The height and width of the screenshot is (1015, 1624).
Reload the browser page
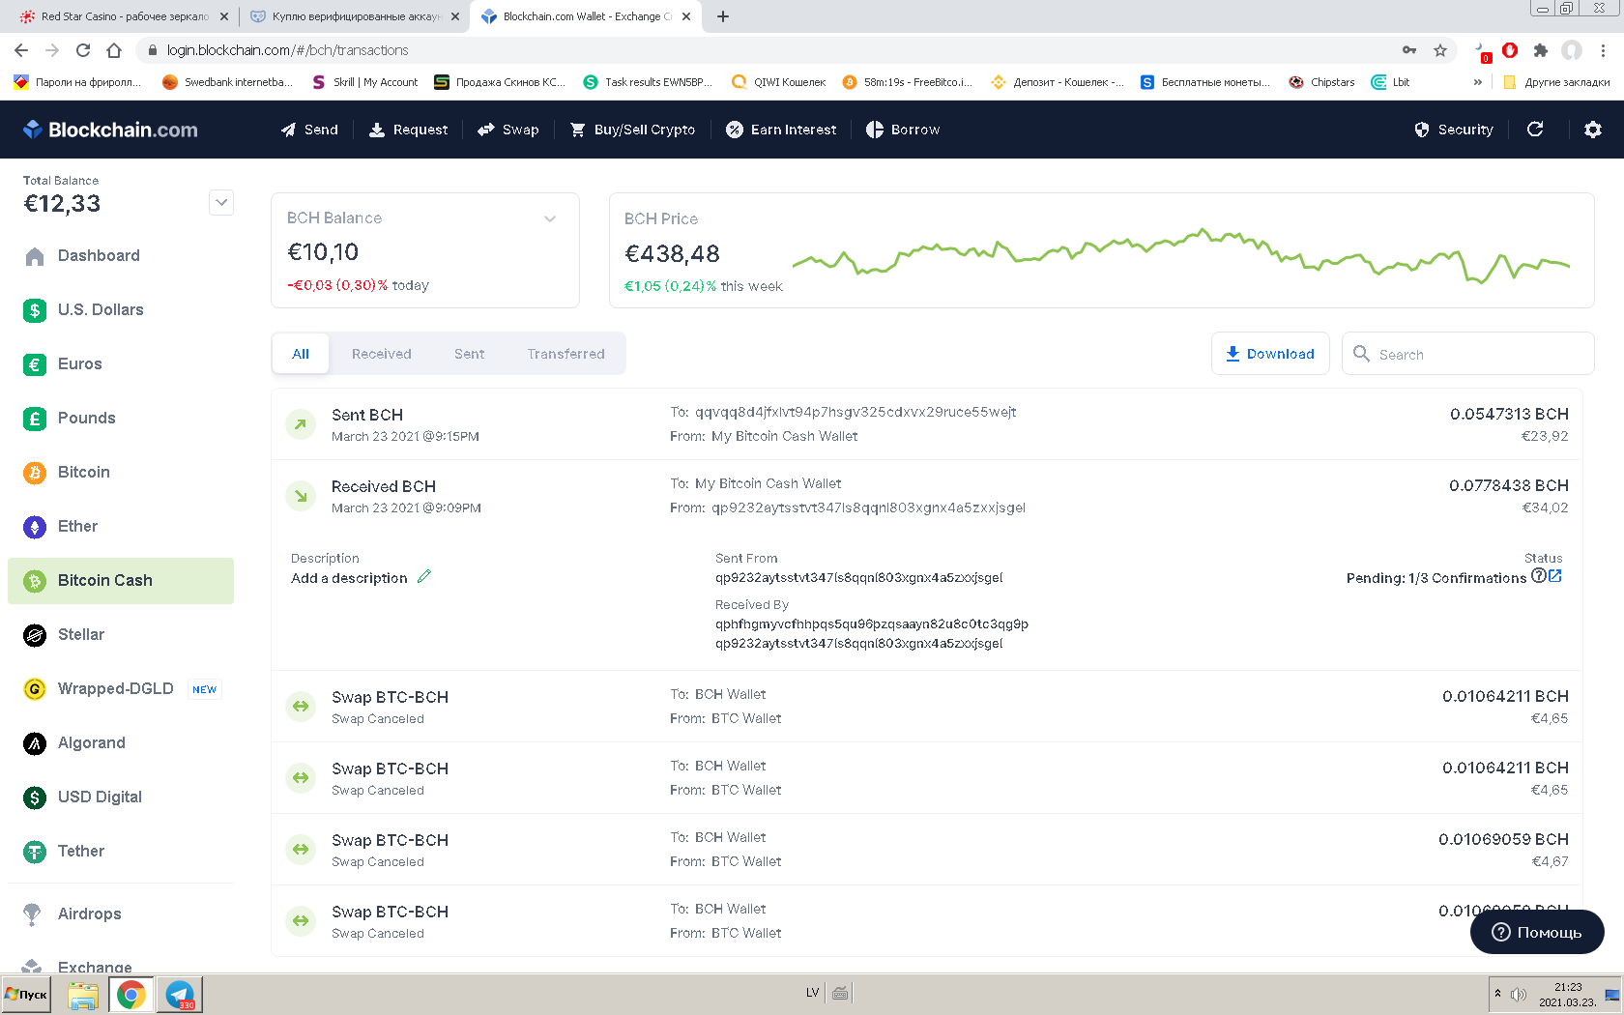pyautogui.click(x=83, y=50)
